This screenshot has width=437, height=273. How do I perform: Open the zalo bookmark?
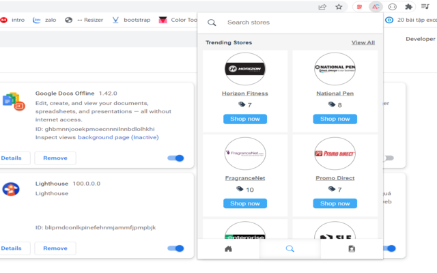coord(44,20)
